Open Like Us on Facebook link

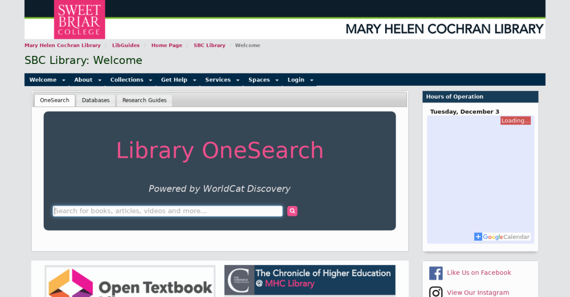pyautogui.click(x=479, y=273)
